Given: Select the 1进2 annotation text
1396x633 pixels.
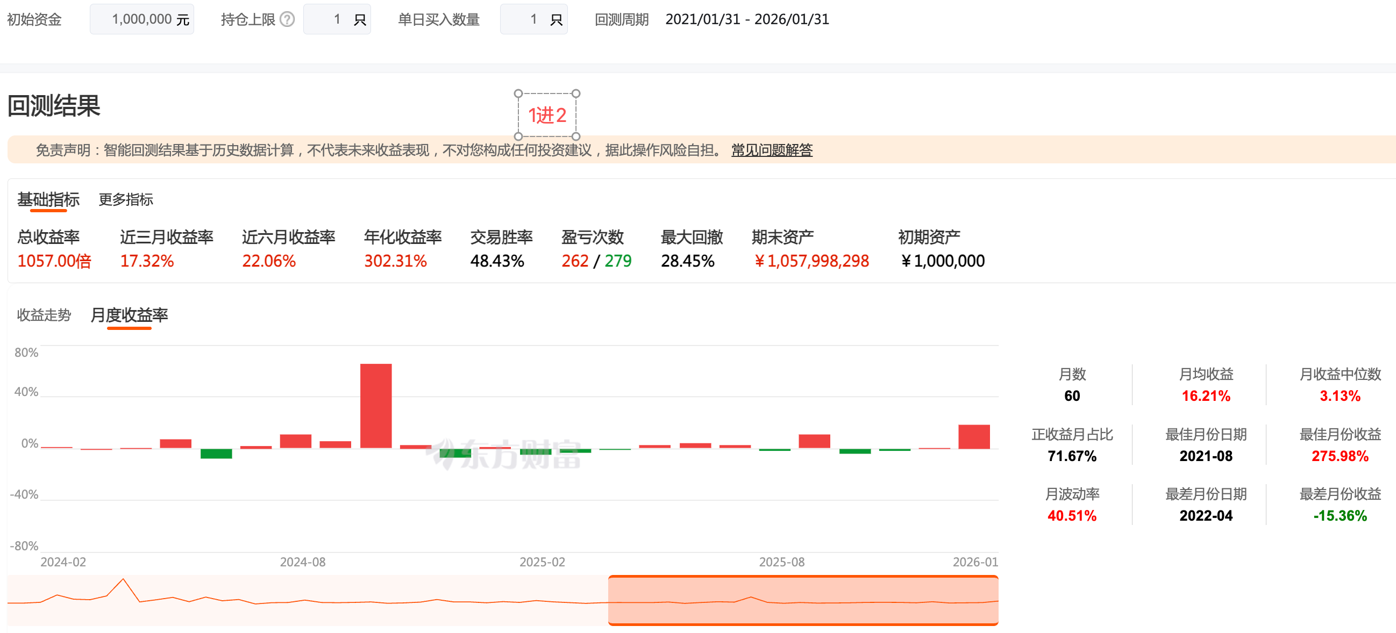Looking at the screenshot, I should point(547,116).
